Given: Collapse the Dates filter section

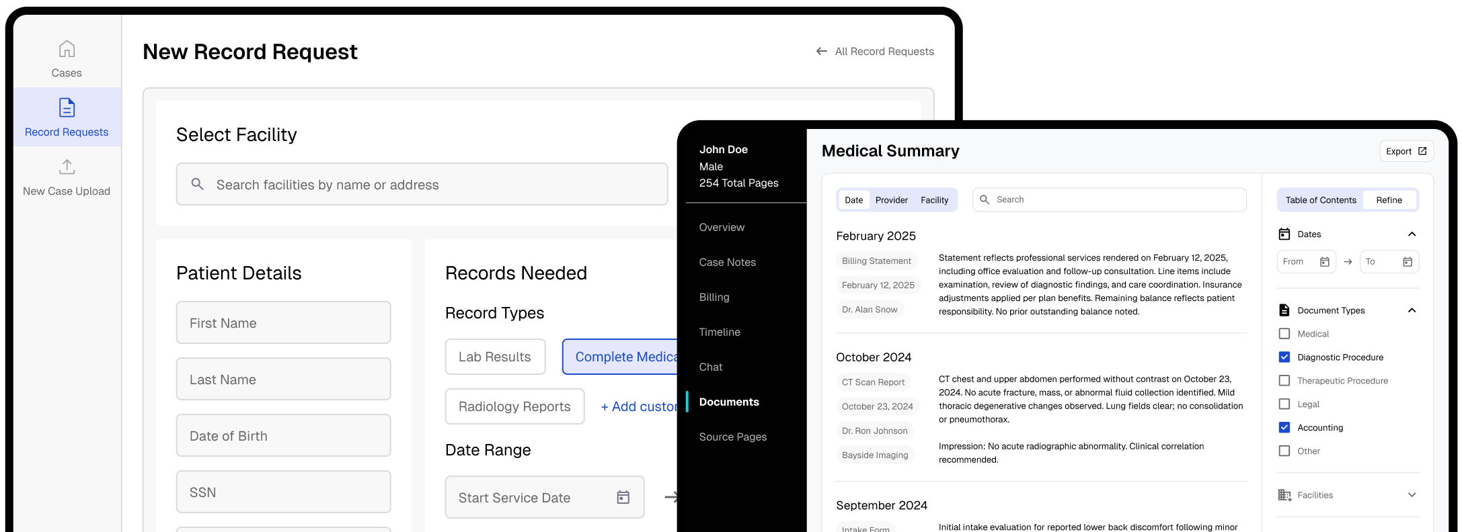Looking at the screenshot, I should [1412, 234].
